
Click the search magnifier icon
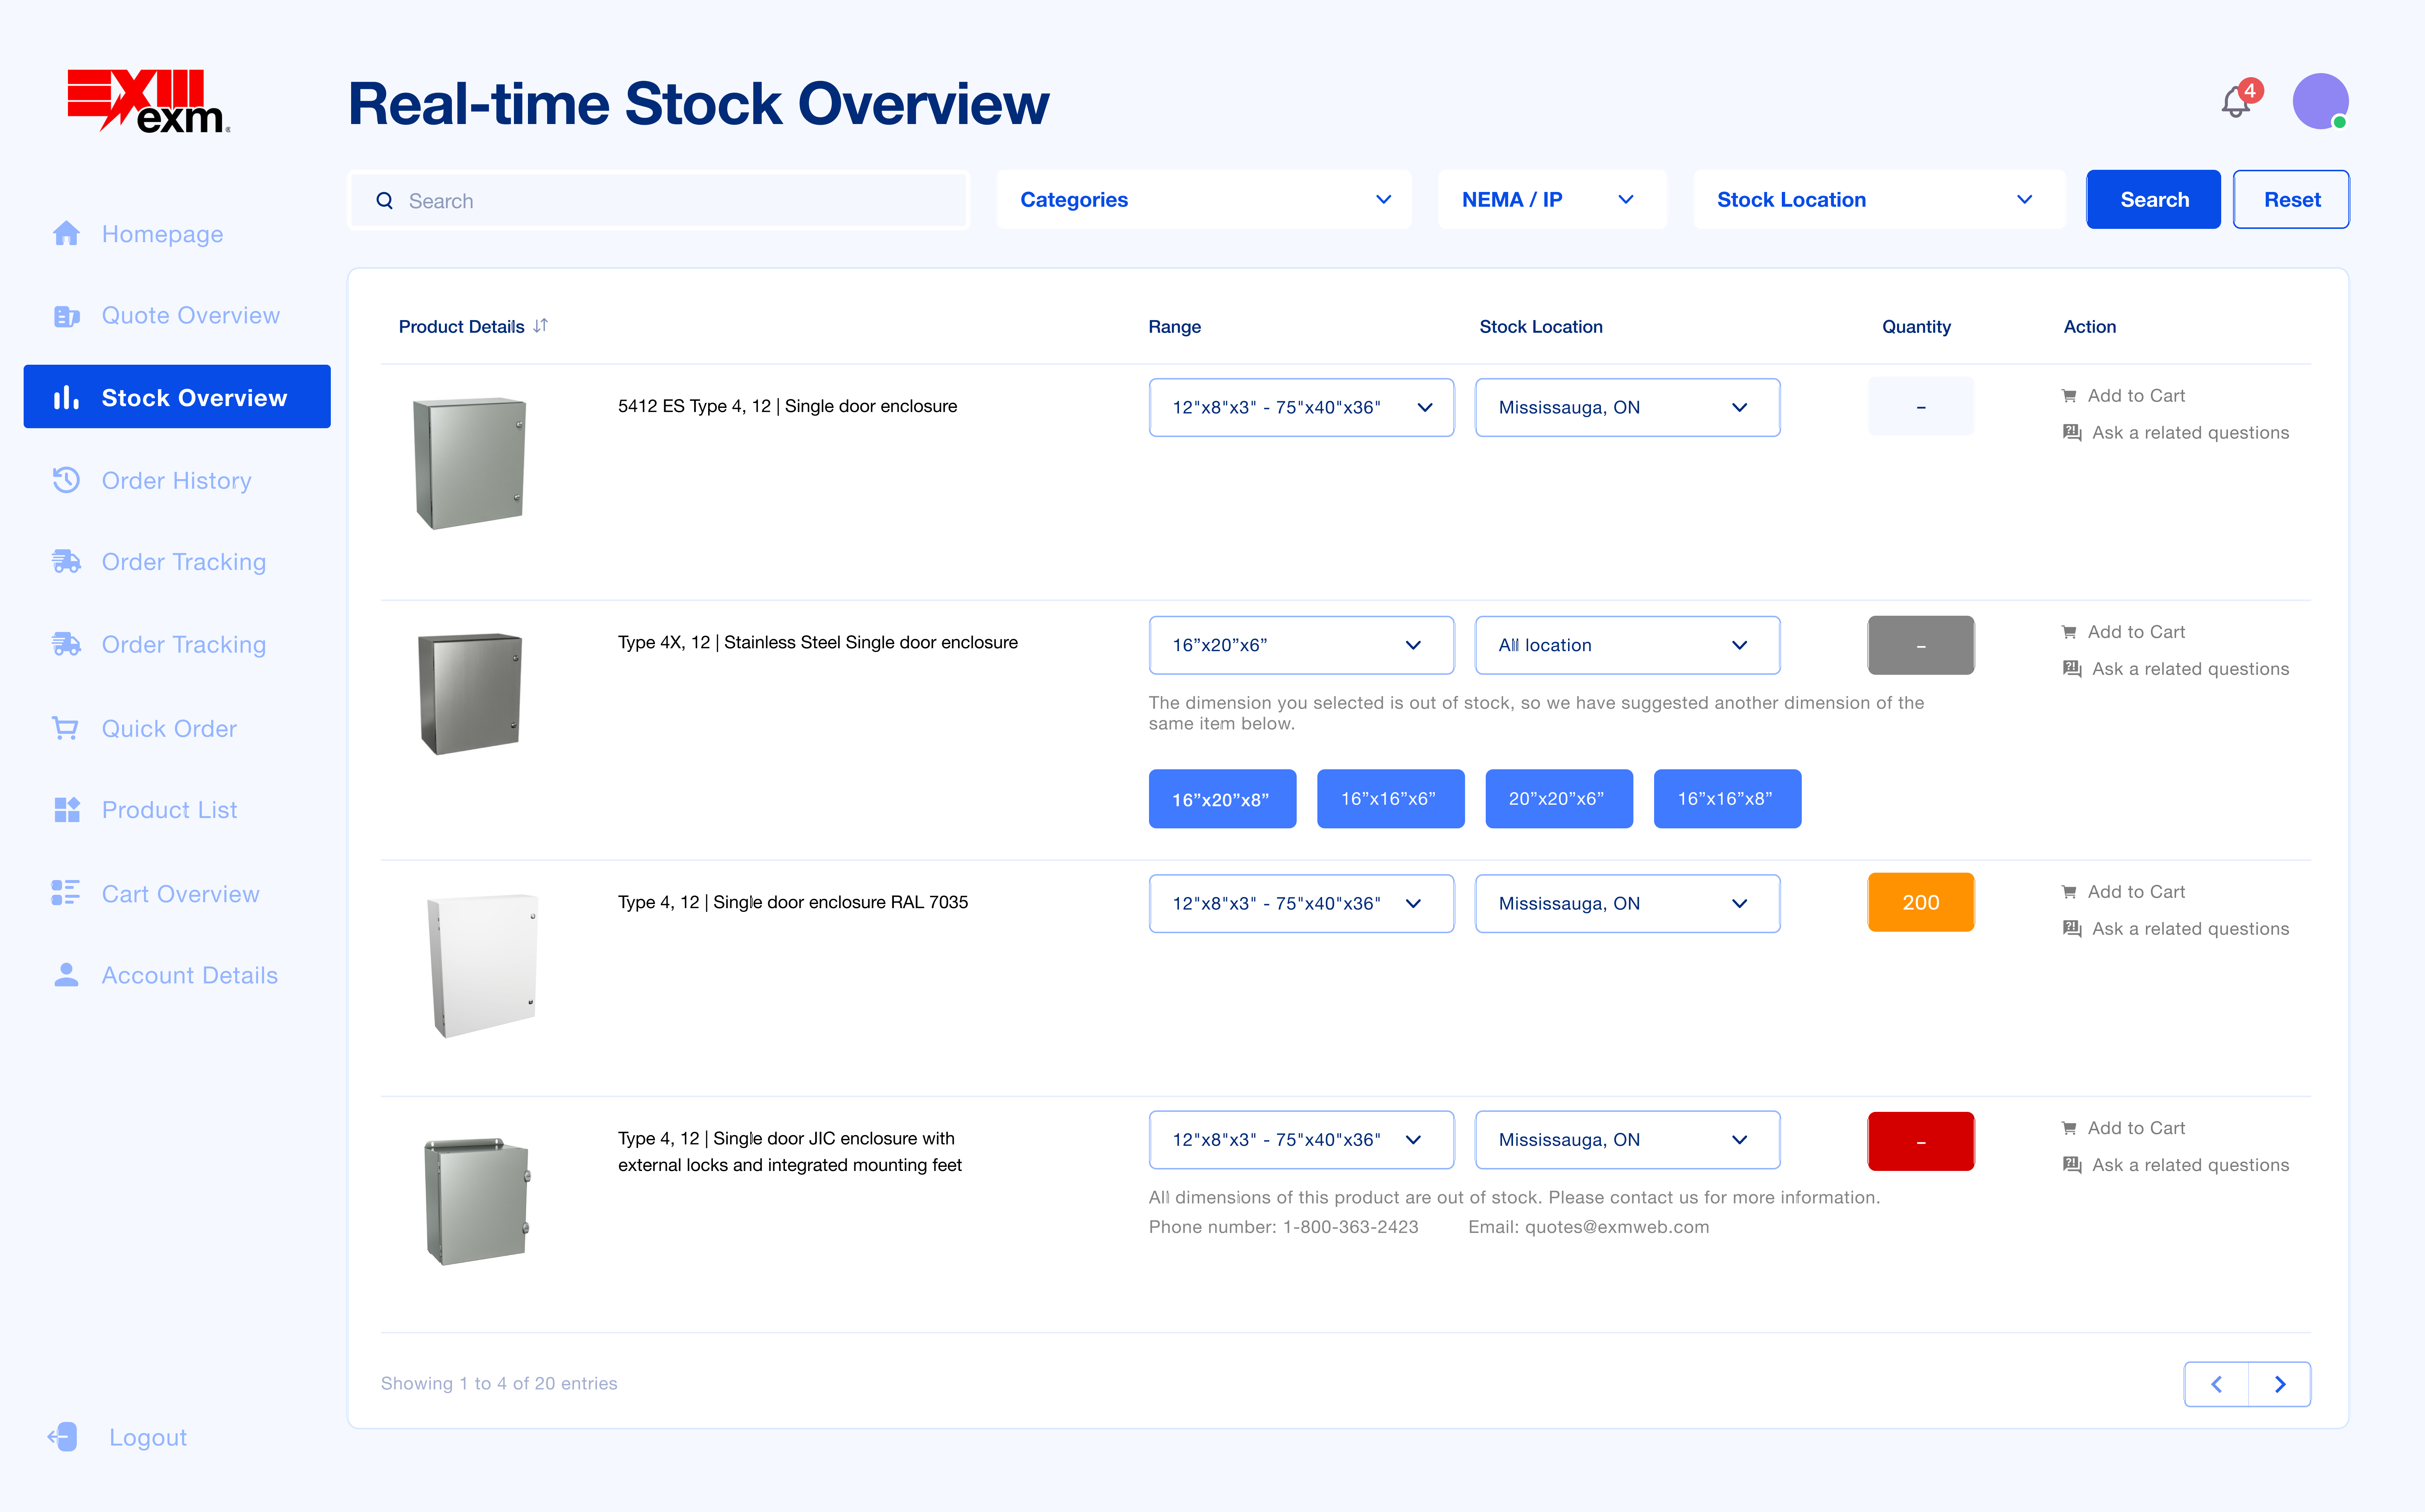coord(384,201)
